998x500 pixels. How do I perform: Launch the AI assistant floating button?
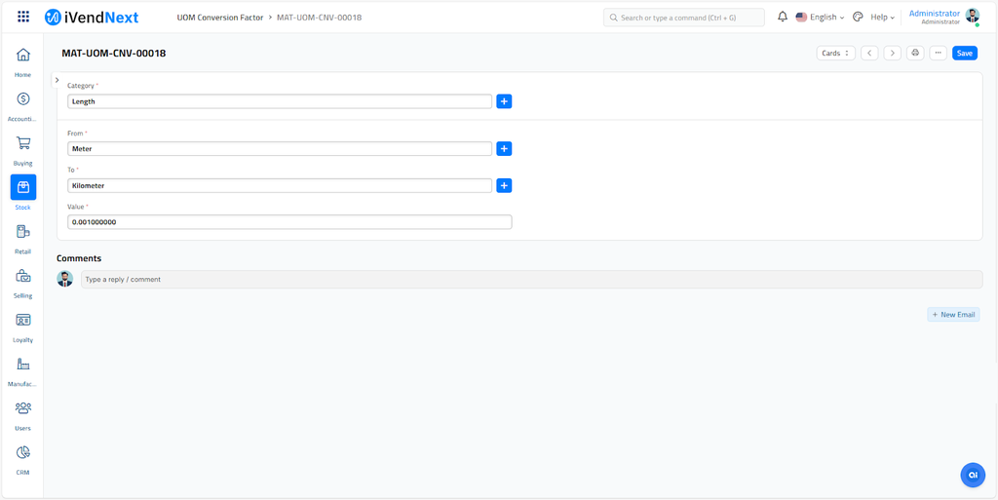[972, 474]
